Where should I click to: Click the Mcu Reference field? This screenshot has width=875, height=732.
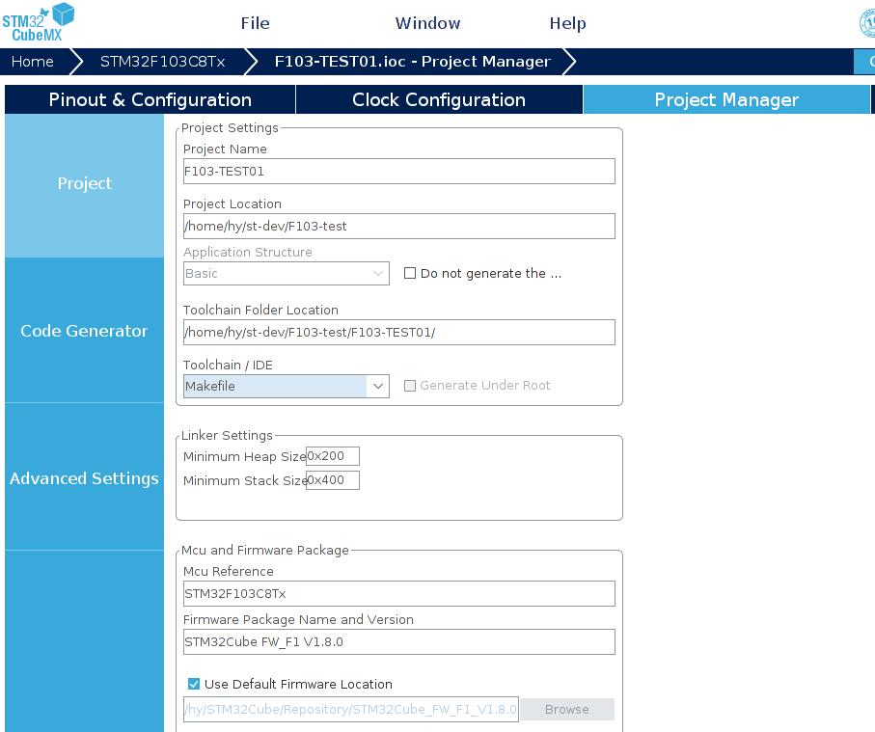[399, 594]
